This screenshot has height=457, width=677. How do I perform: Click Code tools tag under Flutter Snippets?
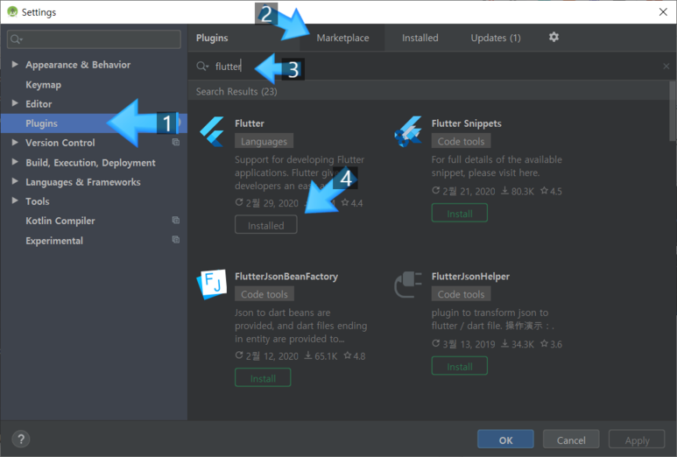461,141
